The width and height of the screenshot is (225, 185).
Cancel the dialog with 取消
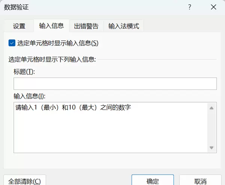click(201, 181)
